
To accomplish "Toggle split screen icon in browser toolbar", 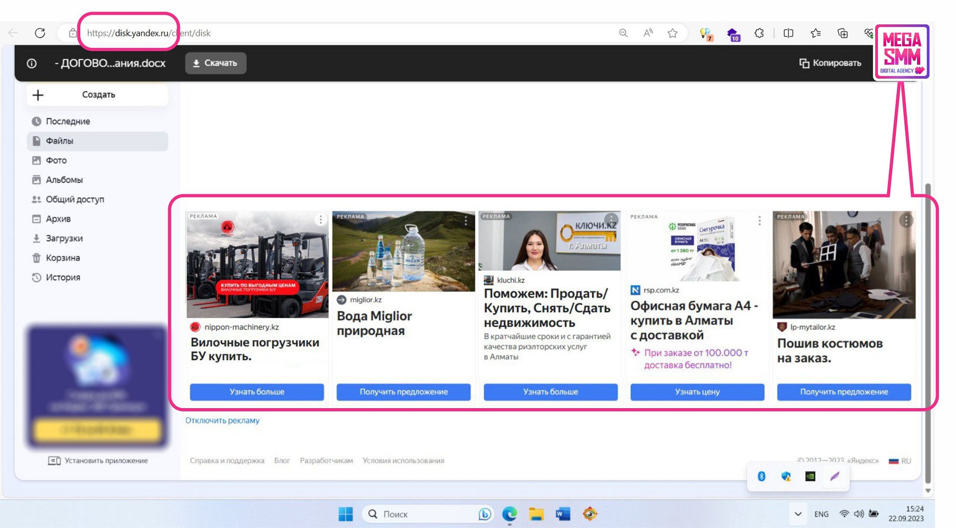I will (789, 33).
